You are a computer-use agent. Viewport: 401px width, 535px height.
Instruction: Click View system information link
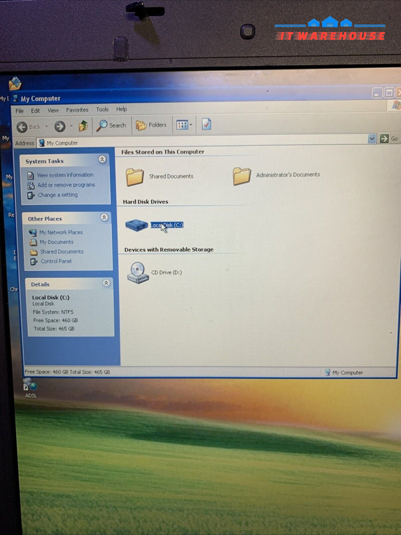click(x=65, y=175)
